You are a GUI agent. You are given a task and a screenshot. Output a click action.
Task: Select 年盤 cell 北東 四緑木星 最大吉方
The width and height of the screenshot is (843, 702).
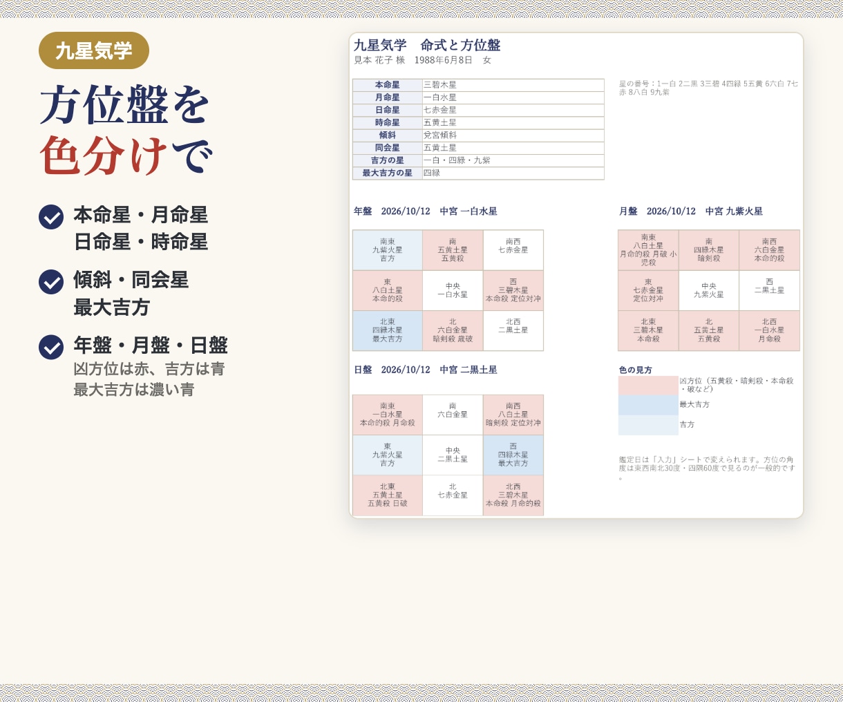click(388, 330)
